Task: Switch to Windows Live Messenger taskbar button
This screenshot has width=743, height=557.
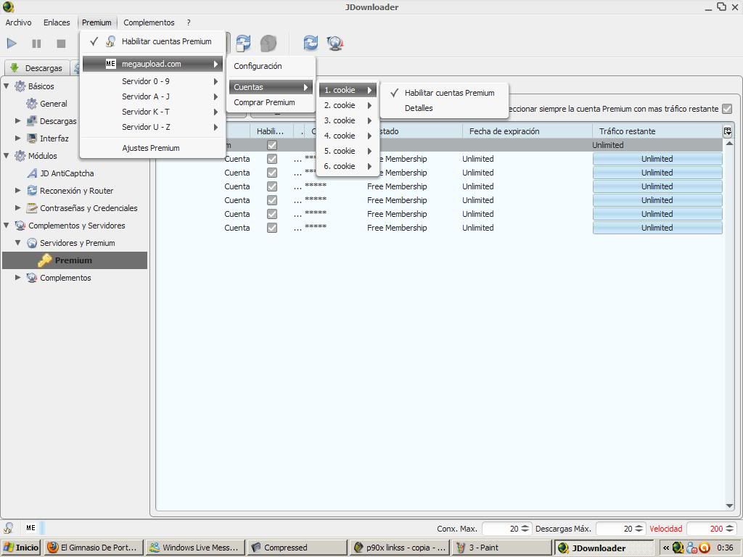Action: tap(195, 548)
